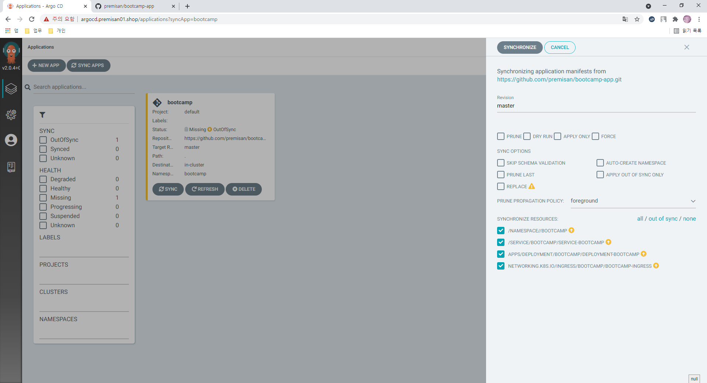This screenshot has height=383, width=707.
Task: Open the browser translate icon
Action: 625,19
